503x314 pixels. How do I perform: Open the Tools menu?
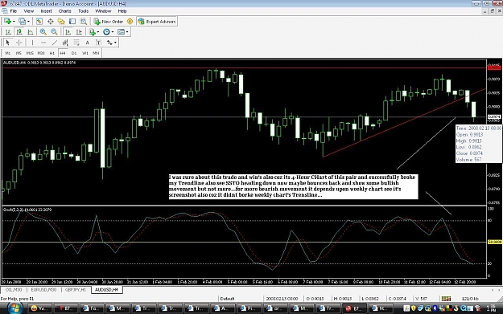click(x=84, y=11)
